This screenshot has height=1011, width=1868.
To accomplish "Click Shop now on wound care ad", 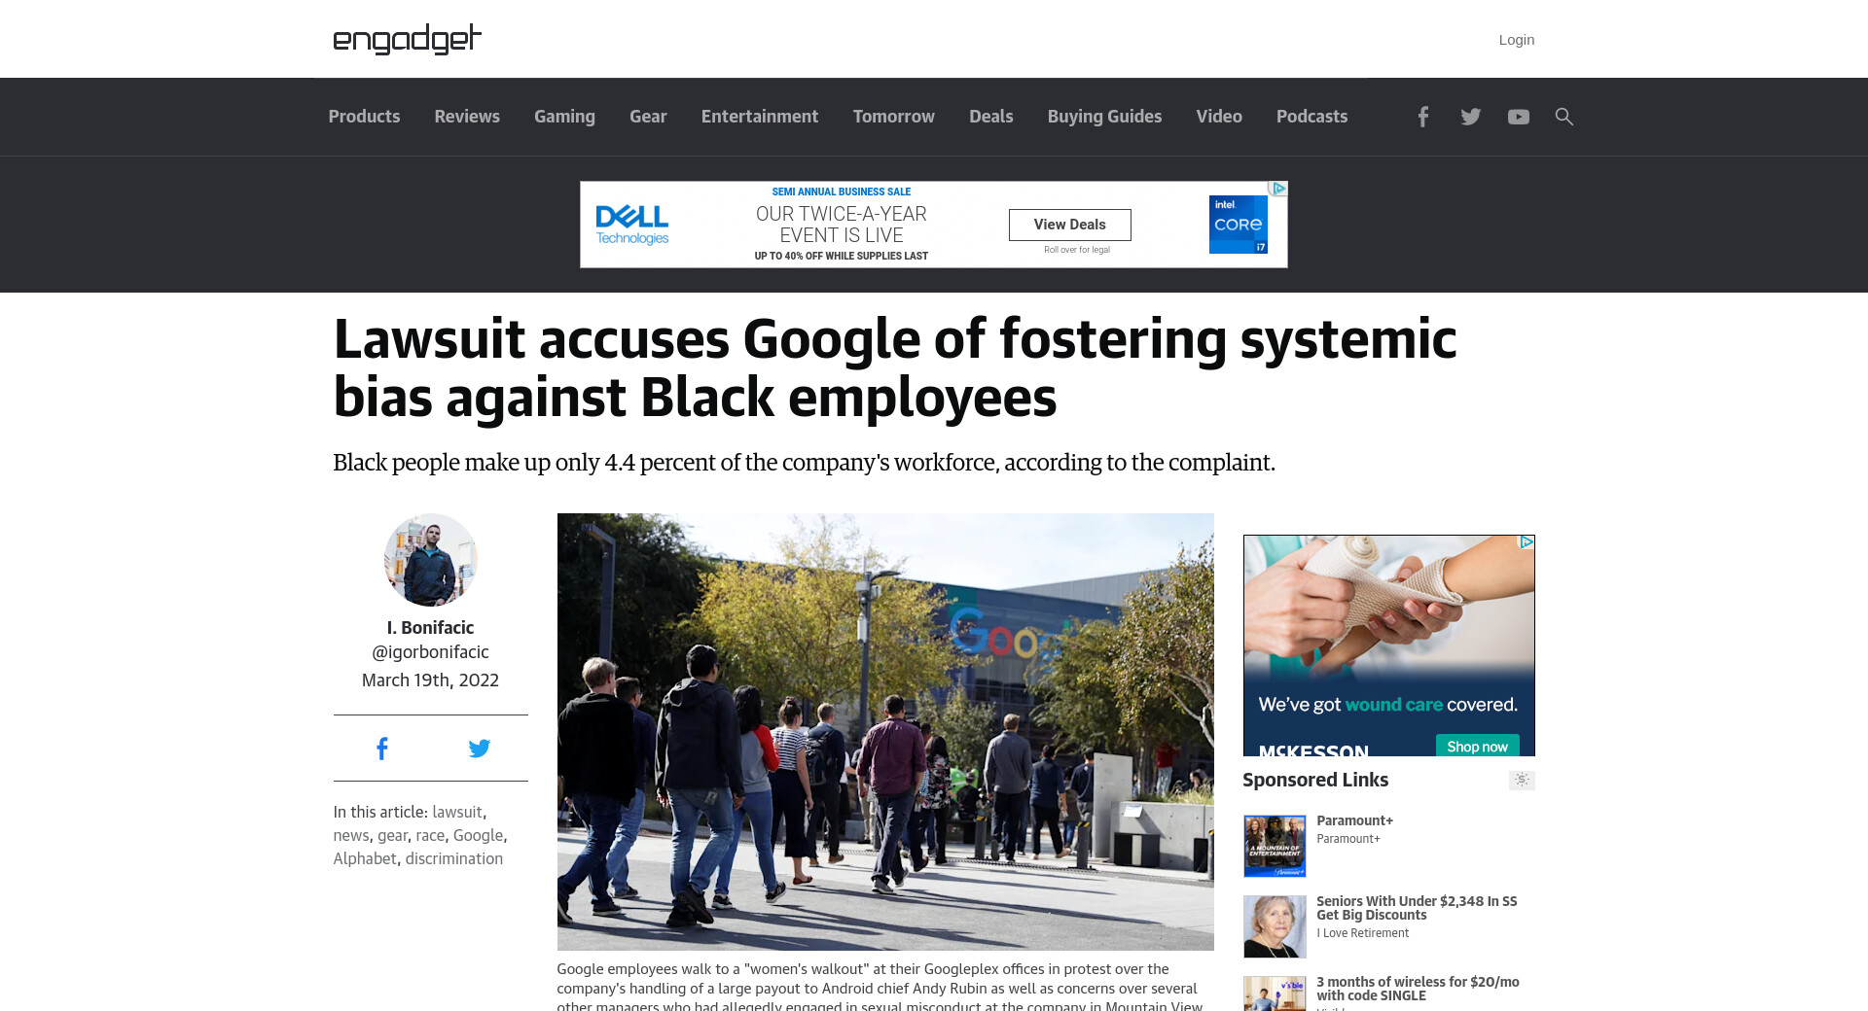I will click(1477, 746).
